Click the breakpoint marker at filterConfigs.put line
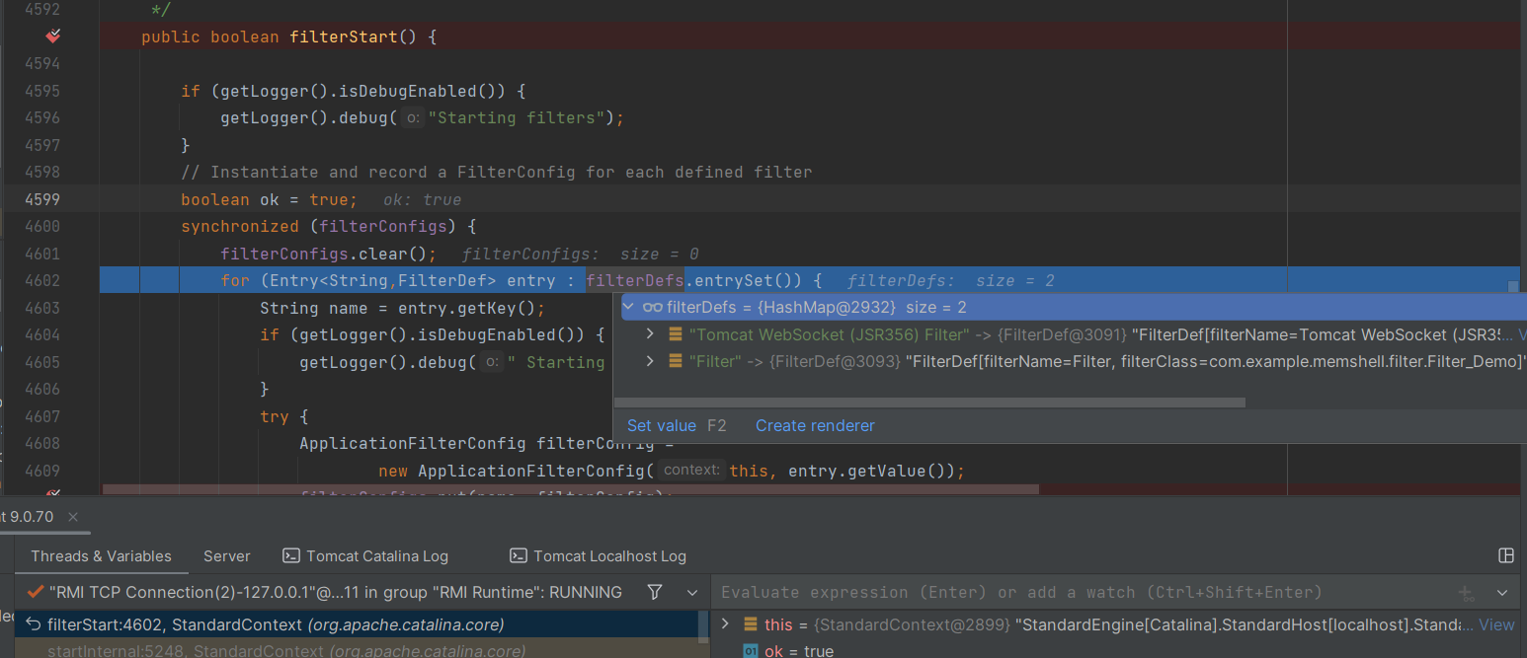This screenshot has width=1527, height=658. [54, 492]
